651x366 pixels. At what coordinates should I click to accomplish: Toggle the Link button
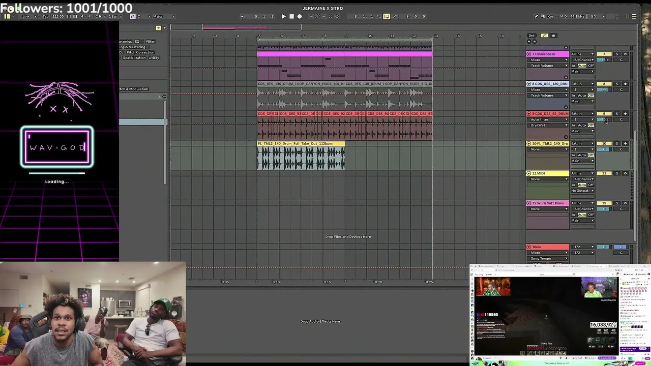[x=26, y=16]
